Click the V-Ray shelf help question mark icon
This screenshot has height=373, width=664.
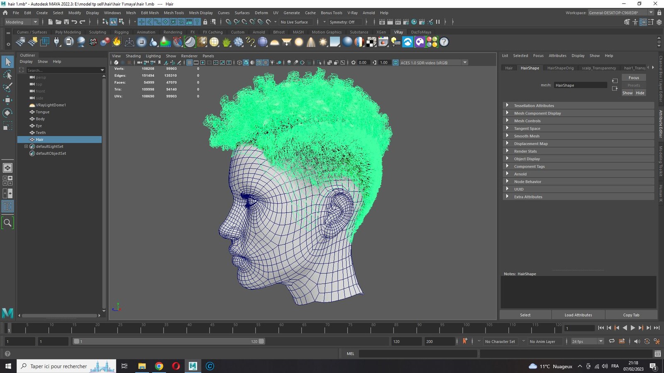444,42
